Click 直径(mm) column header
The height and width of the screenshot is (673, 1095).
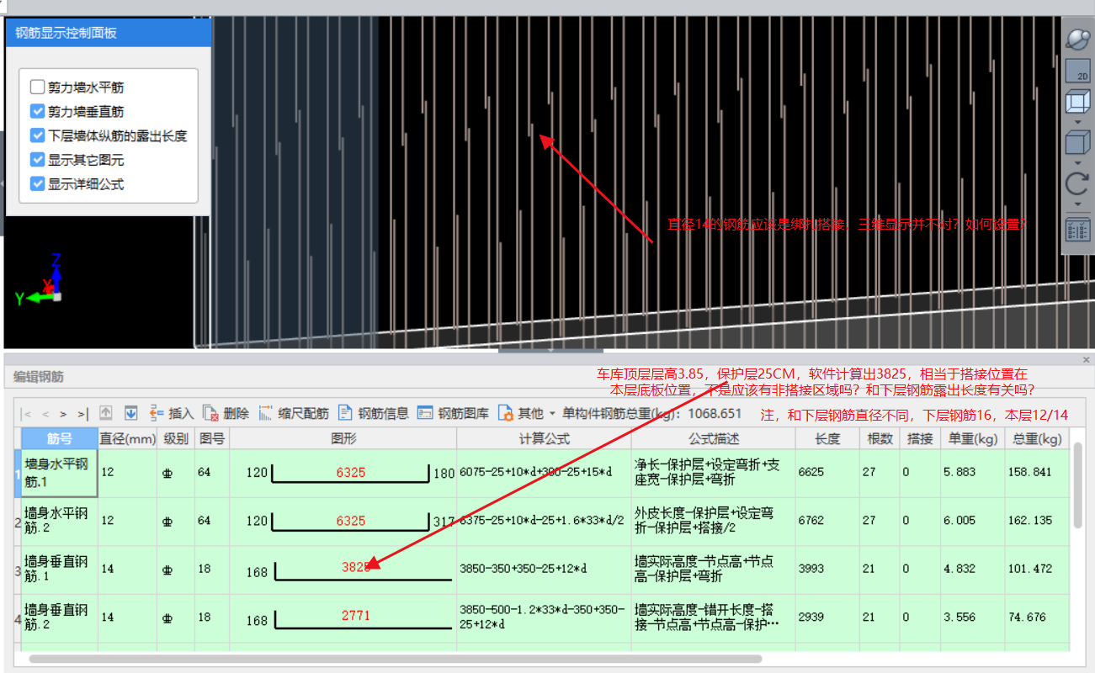coord(128,438)
